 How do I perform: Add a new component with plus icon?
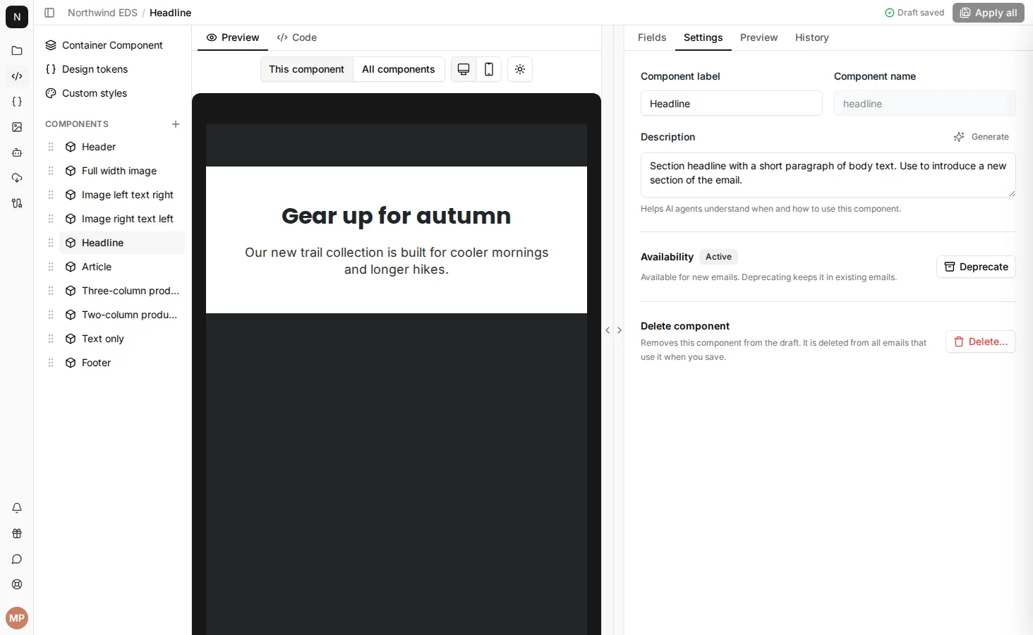[176, 124]
